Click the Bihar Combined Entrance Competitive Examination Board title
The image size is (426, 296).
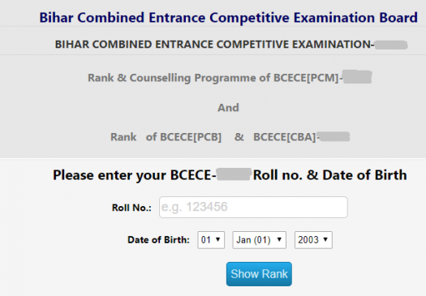(228, 18)
